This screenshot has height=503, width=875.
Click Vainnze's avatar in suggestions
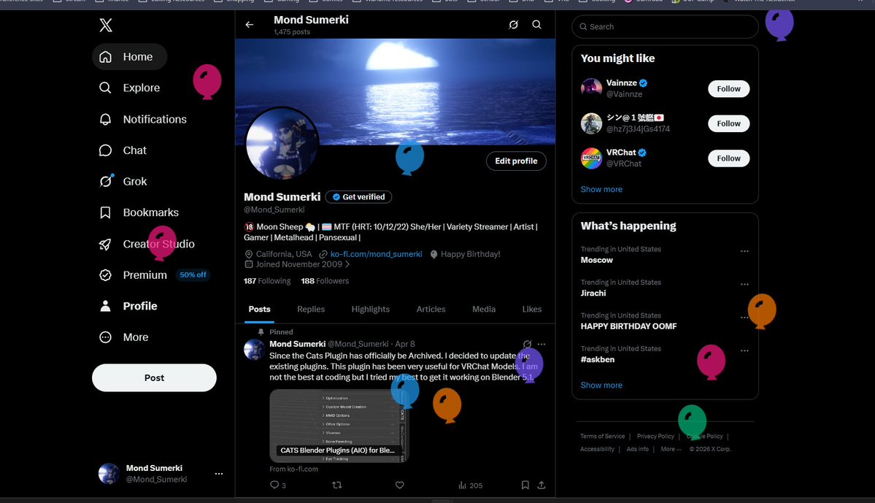[591, 89]
